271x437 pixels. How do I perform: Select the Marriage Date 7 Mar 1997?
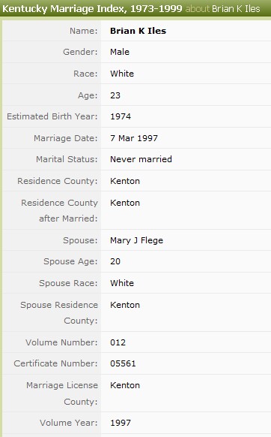134,138
